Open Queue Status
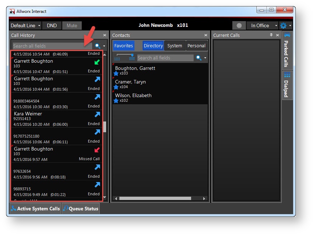Viewport: 313px width, 234px height. point(81,209)
